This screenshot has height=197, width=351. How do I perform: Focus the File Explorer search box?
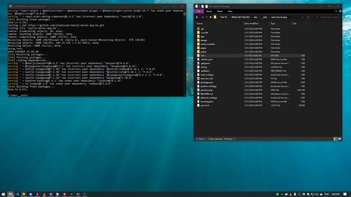(327, 17)
